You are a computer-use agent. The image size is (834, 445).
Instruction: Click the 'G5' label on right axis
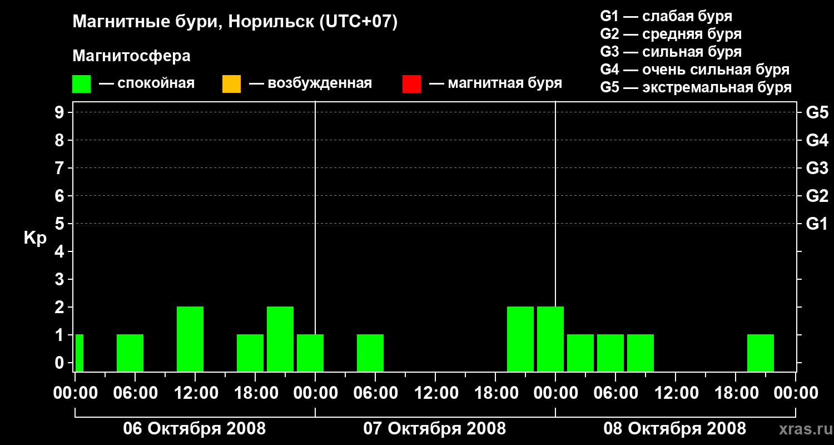817,112
